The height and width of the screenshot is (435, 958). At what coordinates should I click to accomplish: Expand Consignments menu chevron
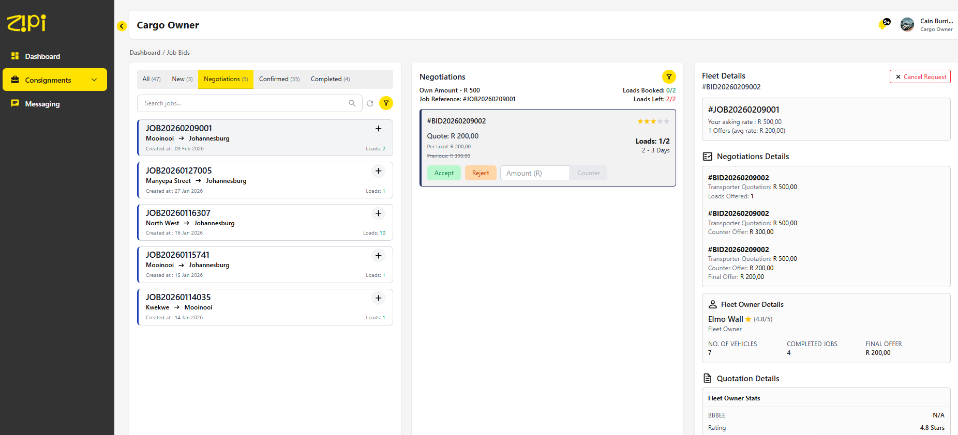[94, 80]
